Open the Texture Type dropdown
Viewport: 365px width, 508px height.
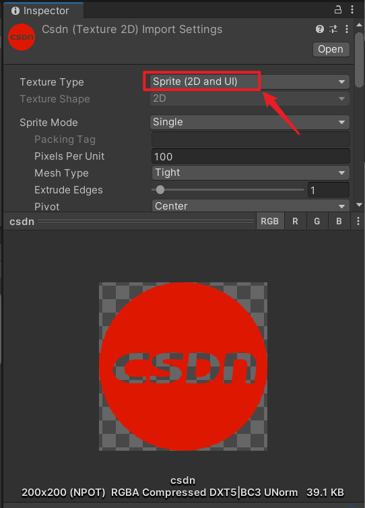click(249, 82)
